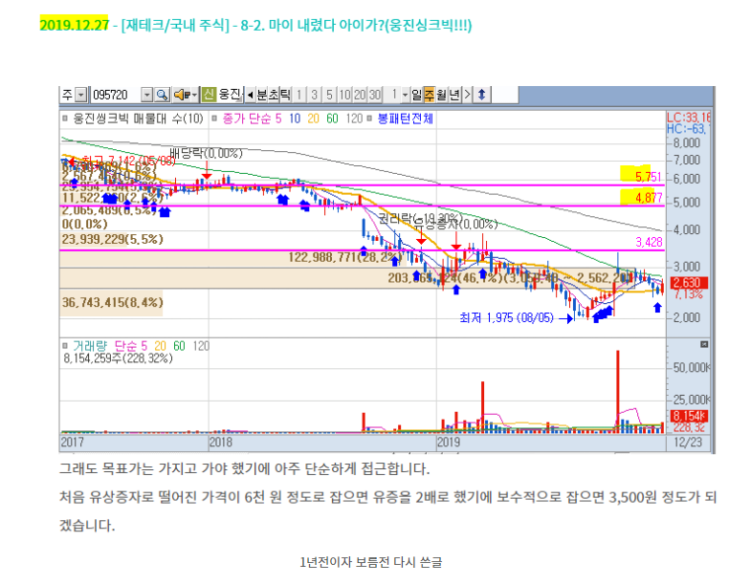Click the tallest red volume bar
The image size is (751, 585).
(x=618, y=392)
